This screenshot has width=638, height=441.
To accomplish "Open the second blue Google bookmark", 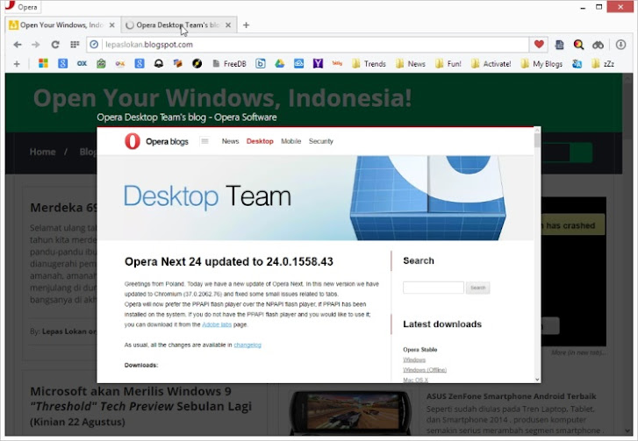I will tap(140, 63).
